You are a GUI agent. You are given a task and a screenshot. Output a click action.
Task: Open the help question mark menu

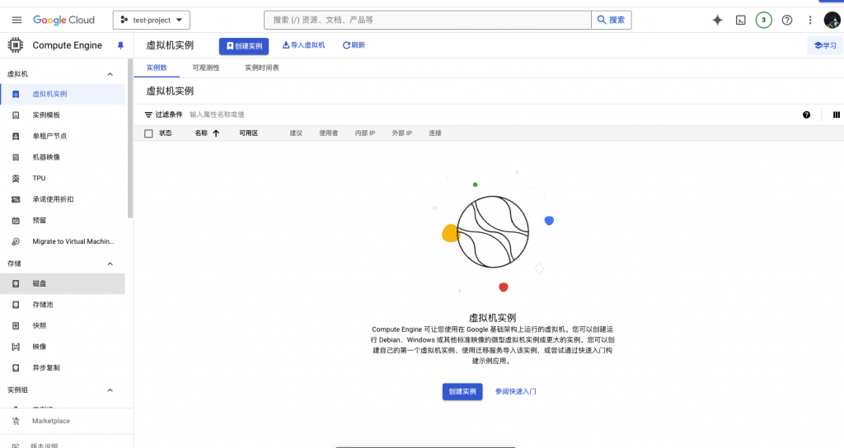pos(787,20)
